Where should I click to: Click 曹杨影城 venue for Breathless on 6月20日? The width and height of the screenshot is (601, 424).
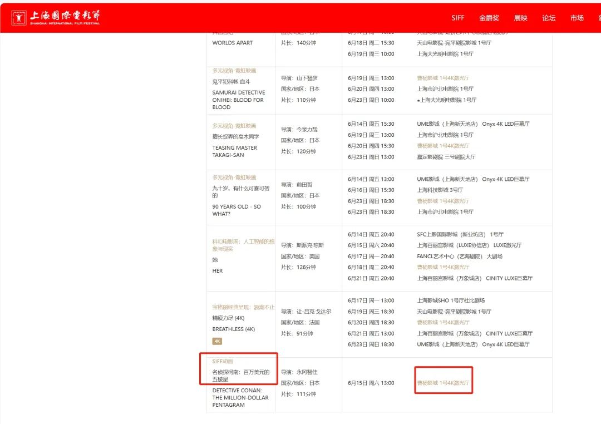pyautogui.click(x=443, y=322)
